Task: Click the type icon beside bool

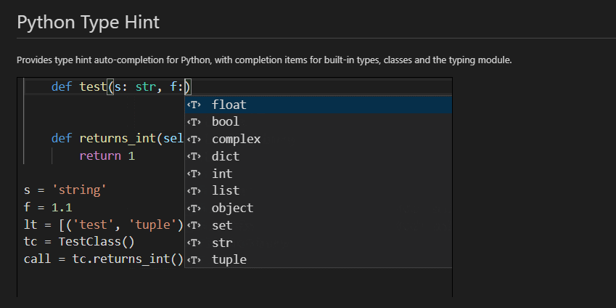Action: [x=194, y=122]
